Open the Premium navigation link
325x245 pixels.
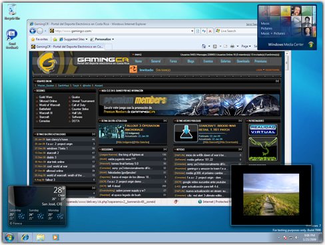click(x=260, y=61)
